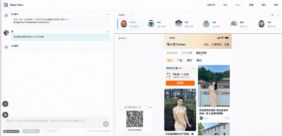Click the QR code image
The height and width of the screenshot is (136, 282).
135,119
